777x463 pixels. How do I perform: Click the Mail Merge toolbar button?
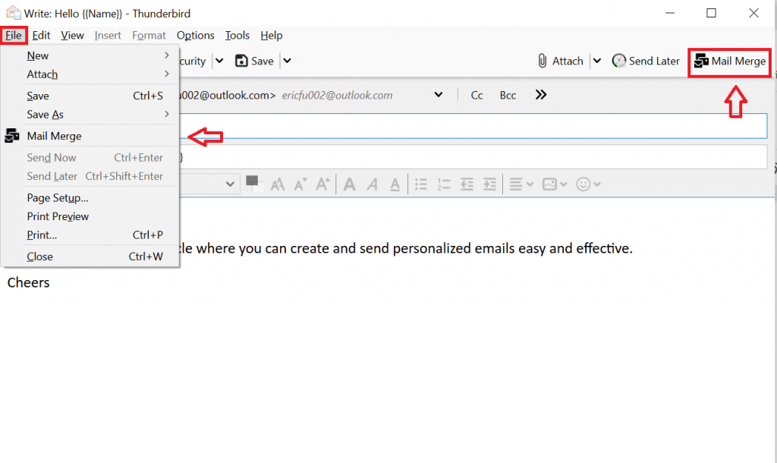729,61
